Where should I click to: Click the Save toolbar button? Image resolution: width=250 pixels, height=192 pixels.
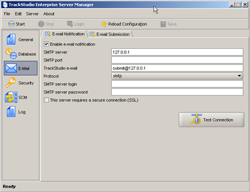click(x=169, y=24)
